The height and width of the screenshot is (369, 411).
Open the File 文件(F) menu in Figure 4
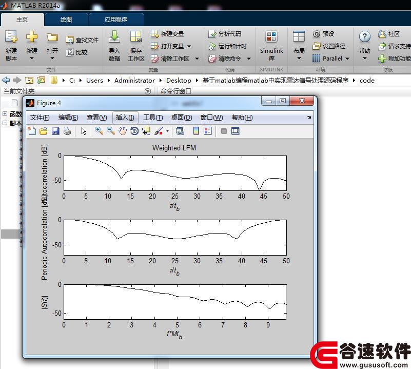(x=40, y=117)
